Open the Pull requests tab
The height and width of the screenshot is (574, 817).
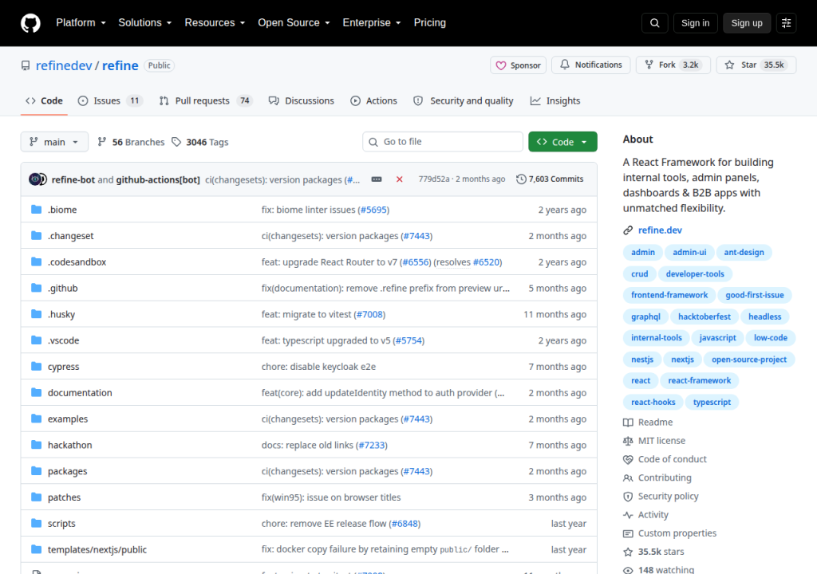(205, 101)
